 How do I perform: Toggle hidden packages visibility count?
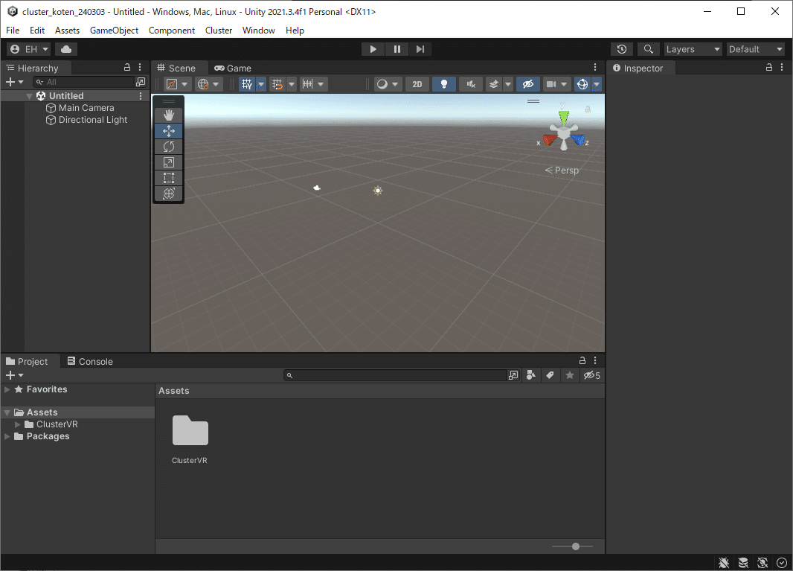[591, 375]
